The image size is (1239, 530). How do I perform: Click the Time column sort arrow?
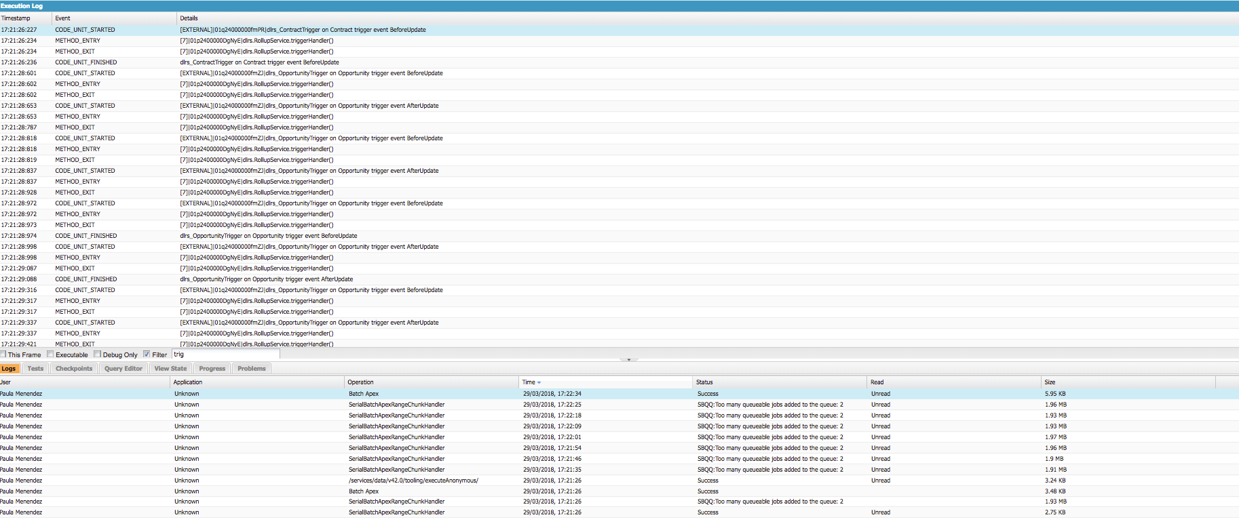coord(539,383)
